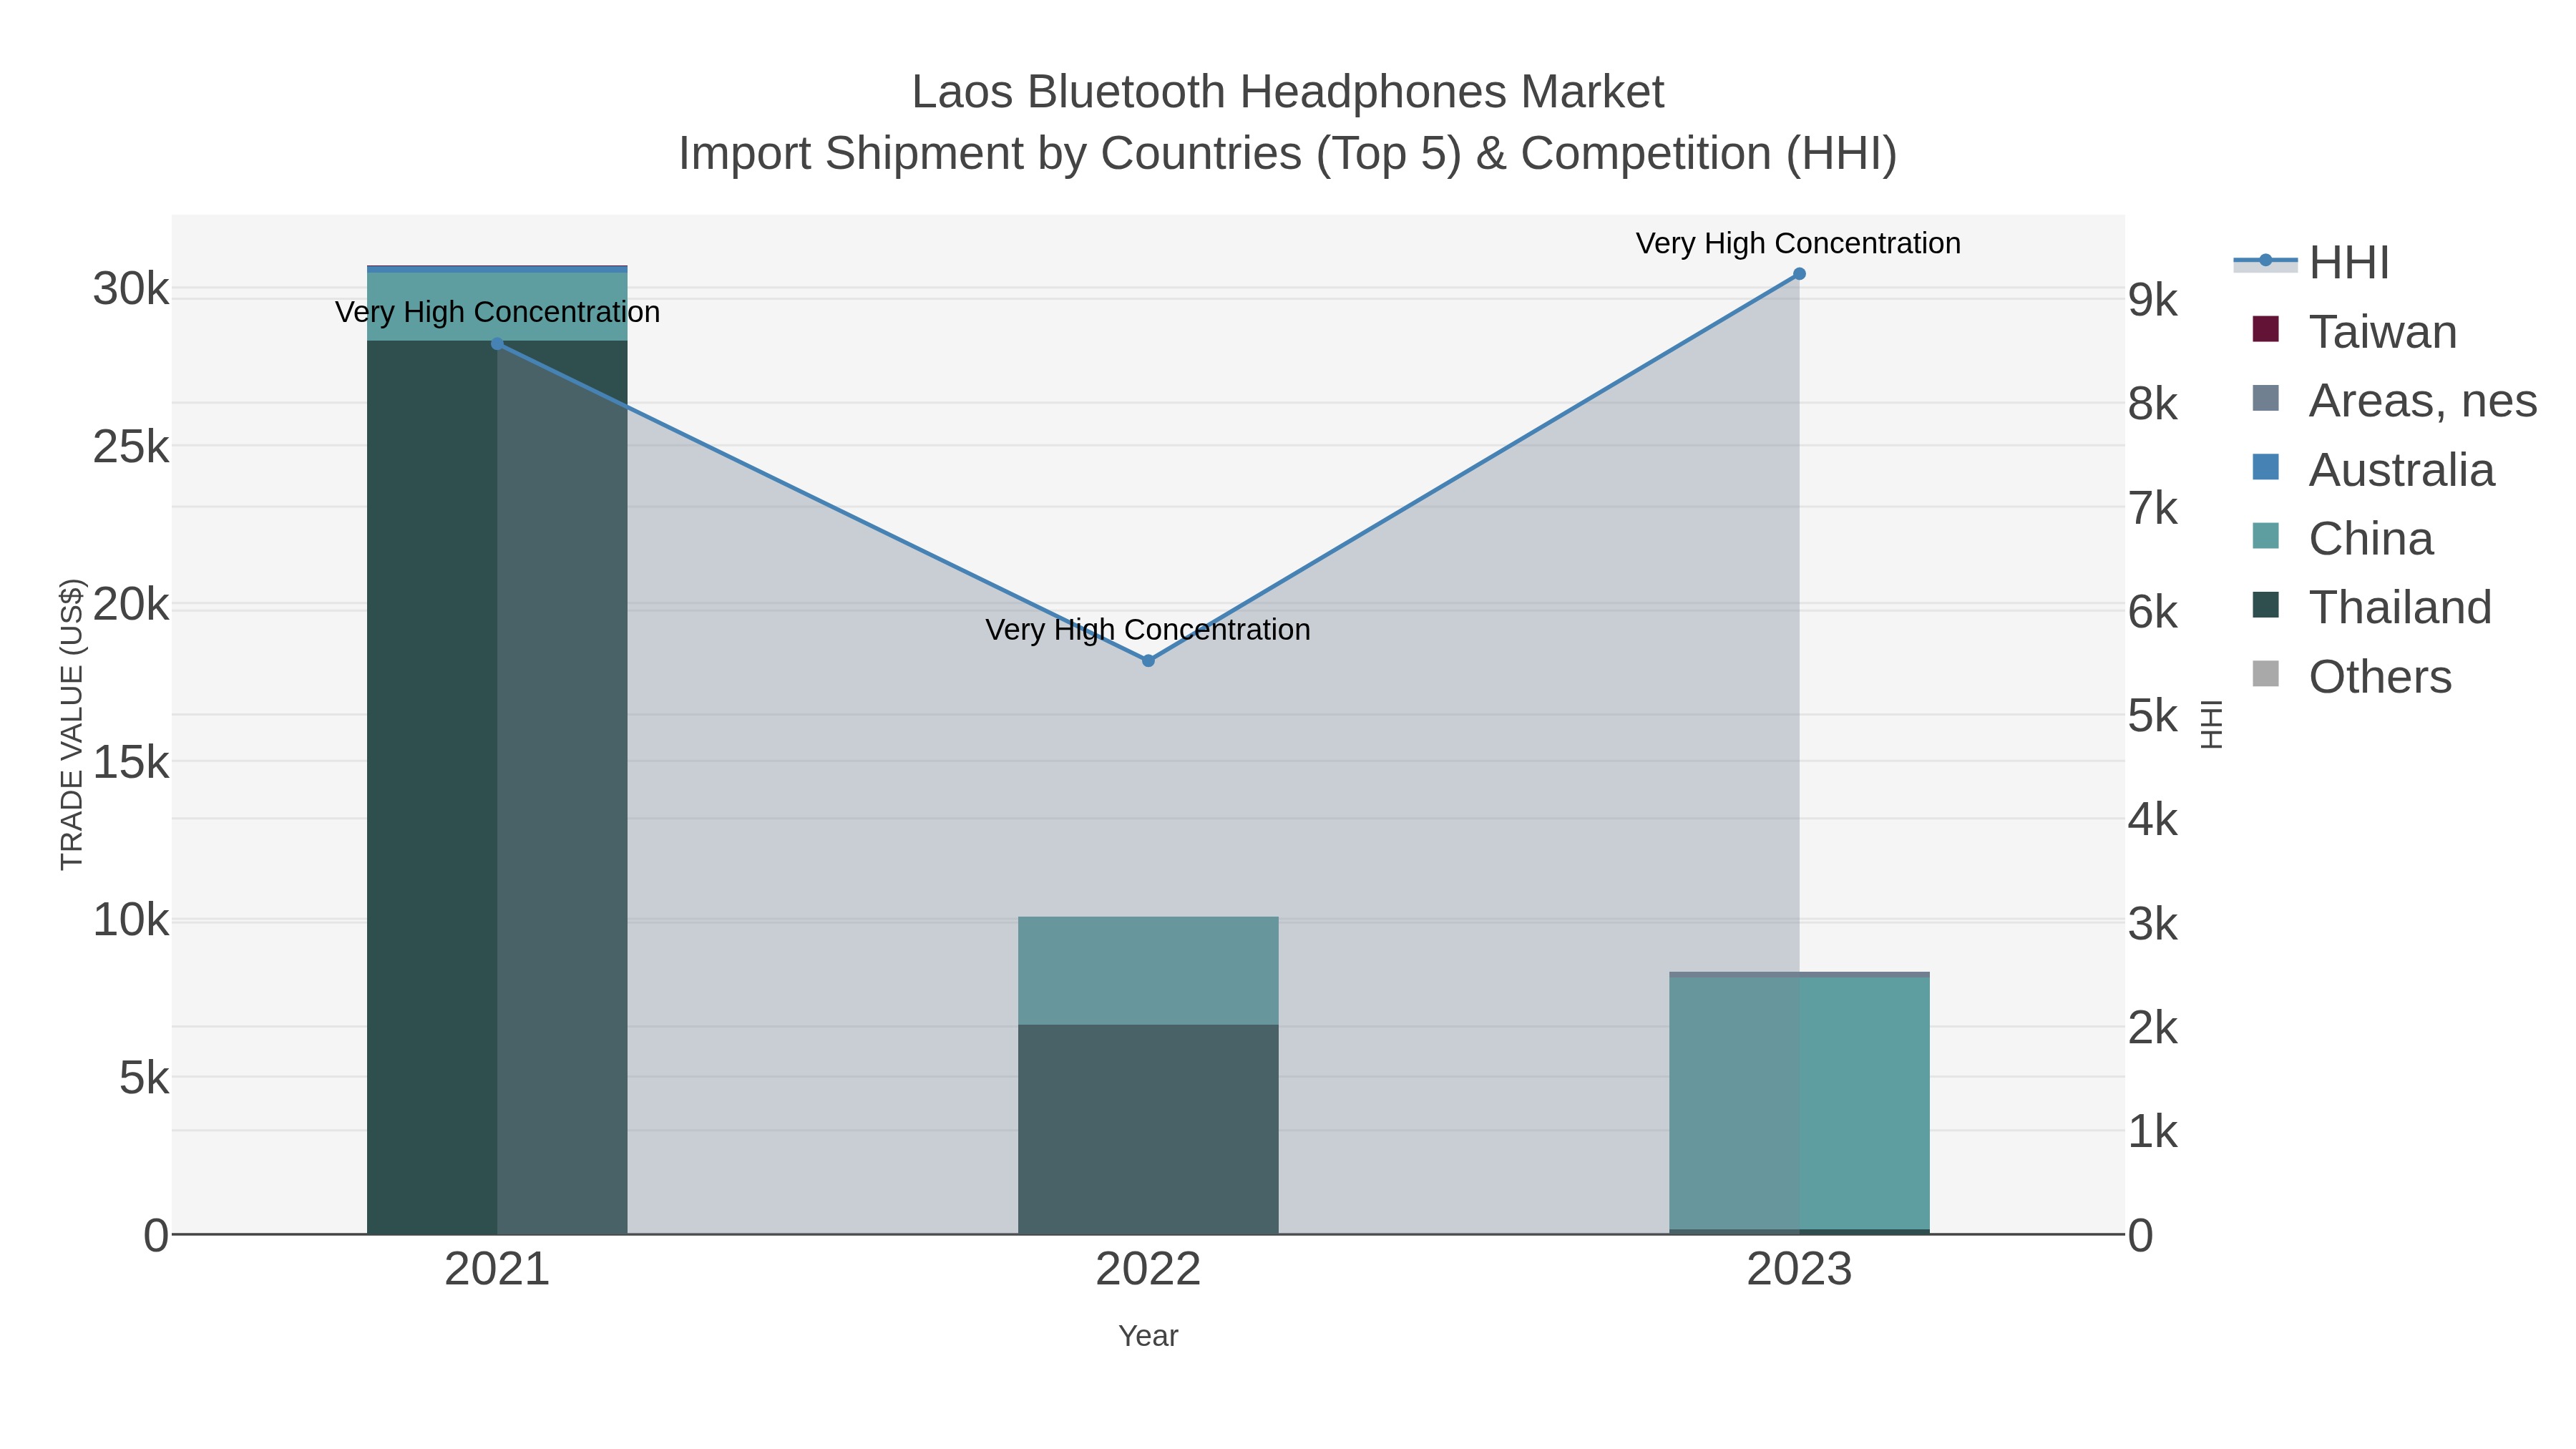
Task: Click the 'Year' axis title
Action: (1148, 1336)
